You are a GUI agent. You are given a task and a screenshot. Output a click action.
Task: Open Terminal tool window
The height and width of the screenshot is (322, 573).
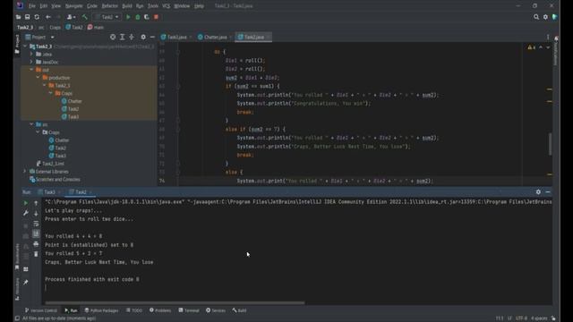(189, 310)
